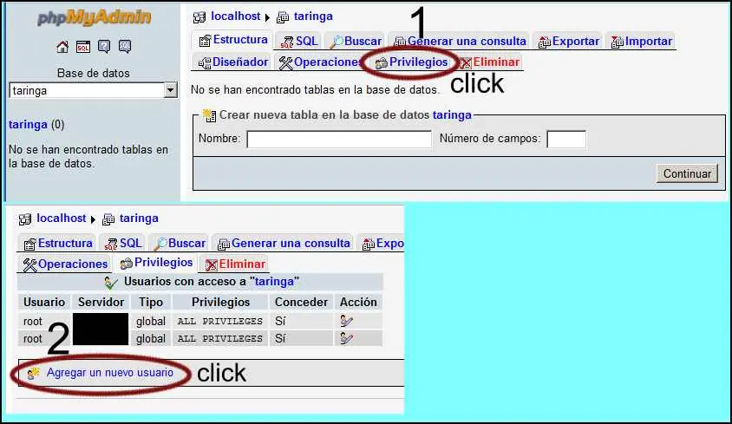Click ALL PRIVILEGES in second root row
732x424 pixels.
tap(220, 338)
